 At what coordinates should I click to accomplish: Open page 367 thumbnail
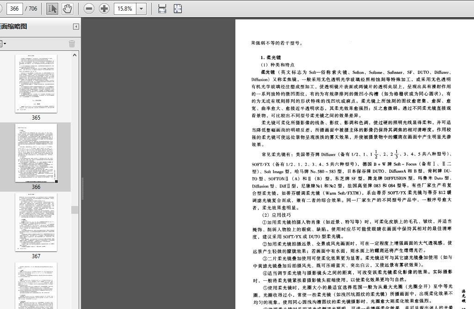click(36, 222)
